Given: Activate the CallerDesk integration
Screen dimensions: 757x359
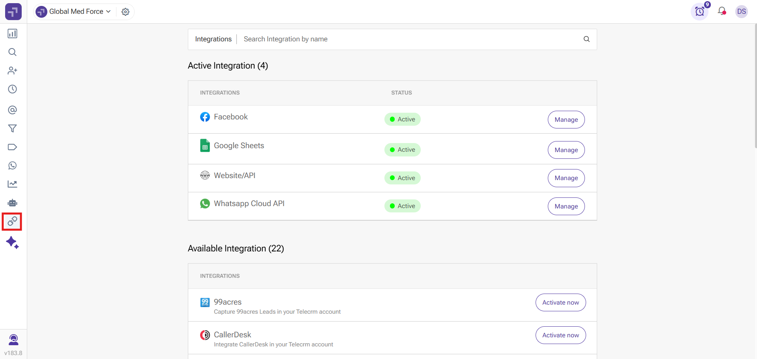Looking at the screenshot, I should (x=560, y=335).
